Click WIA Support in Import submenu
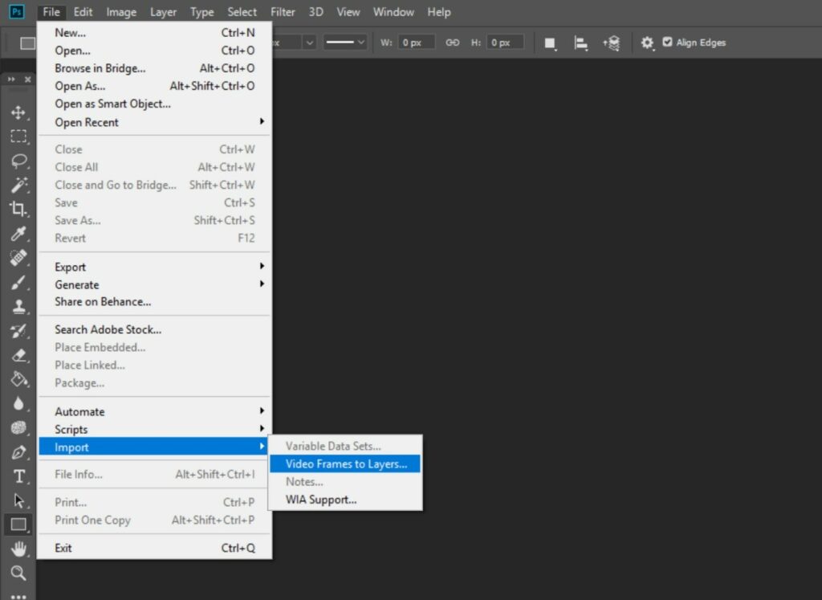 (321, 500)
